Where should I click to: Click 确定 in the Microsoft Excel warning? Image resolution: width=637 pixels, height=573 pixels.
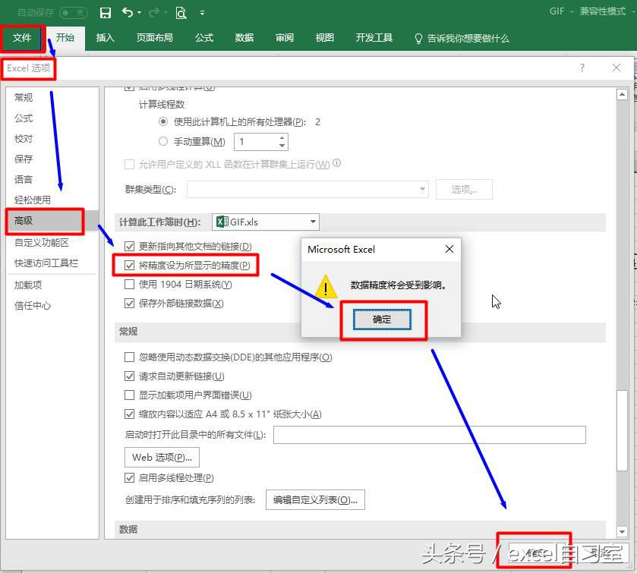pos(382,320)
